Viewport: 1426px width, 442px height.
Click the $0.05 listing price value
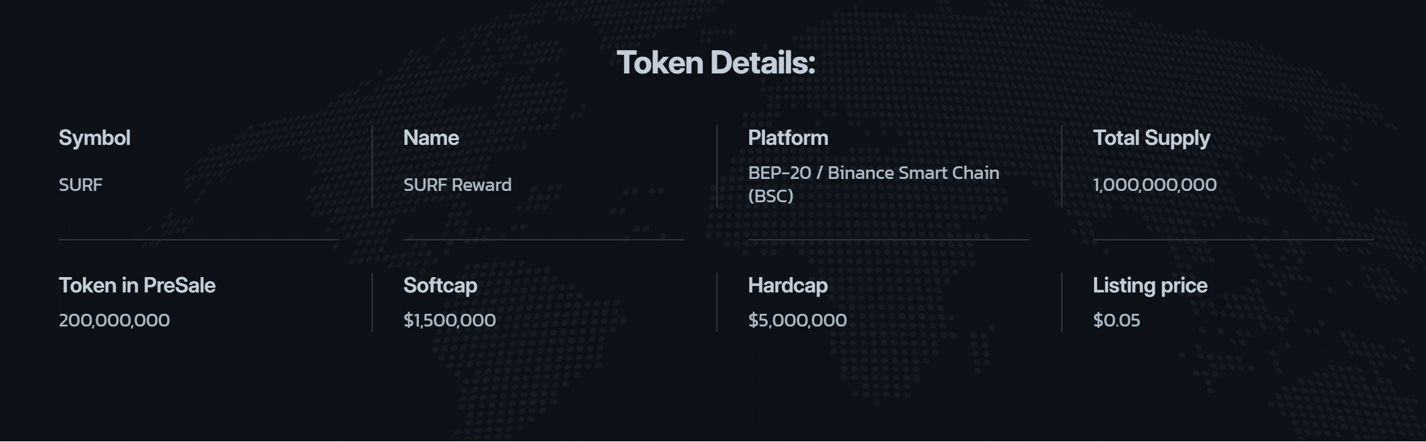click(x=1117, y=320)
